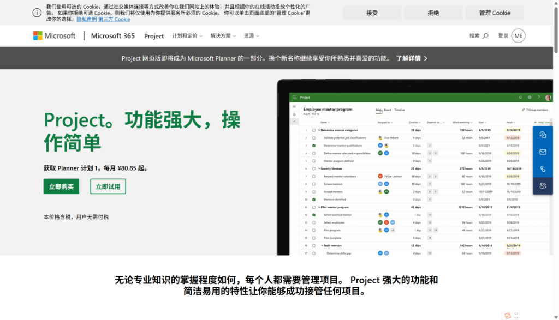Click the Sogou input method S icon
Screen dimensions: 559x320
tap(507, 316)
